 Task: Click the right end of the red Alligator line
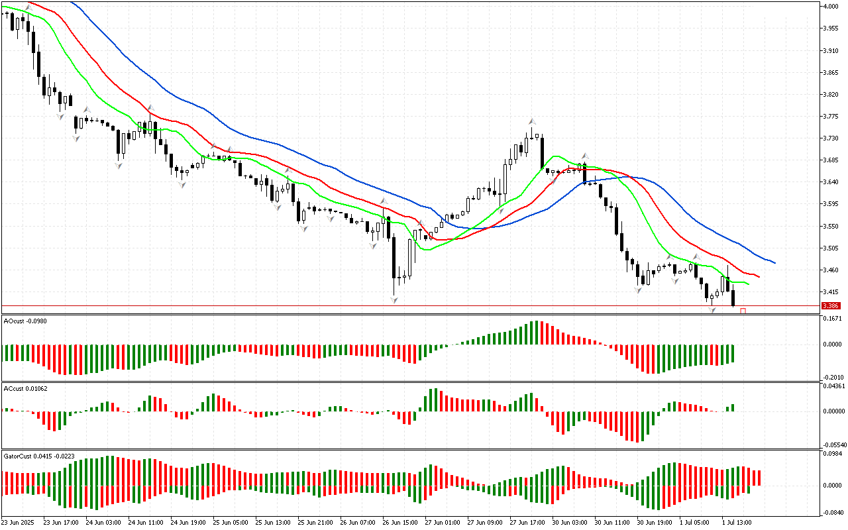pyautogui.click(x=759, y=277)
